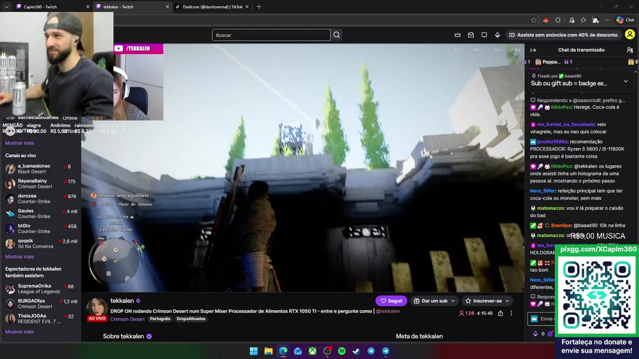This screenshot has height=359, width=639.
Task: Open the Windows Start menu
Action: tap(254, 351)
